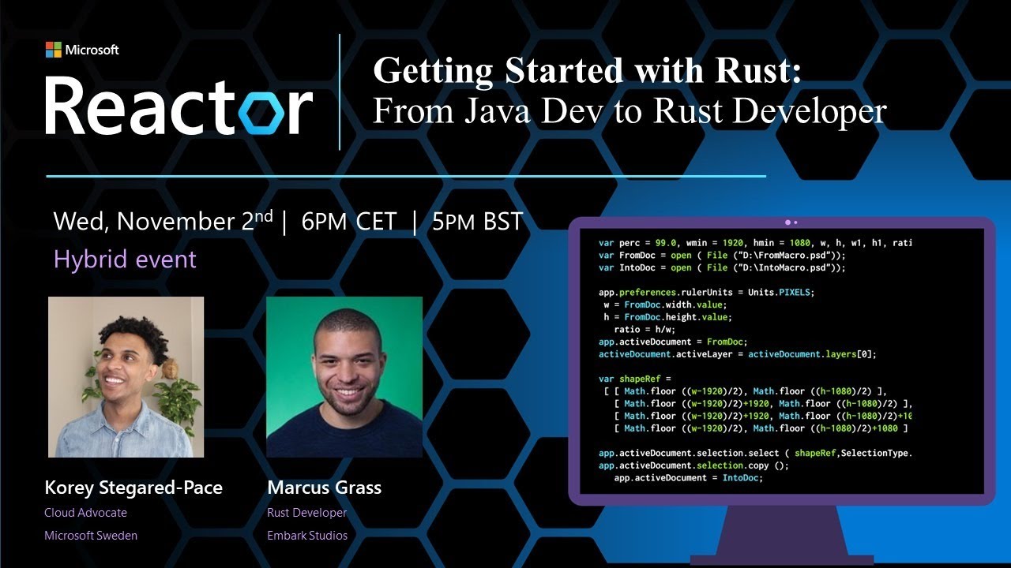1011x568 pixels.
Task: Click Marcus Grass's photo
Action: pos(344,377)
